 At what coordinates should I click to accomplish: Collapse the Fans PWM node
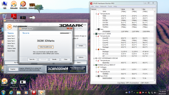pyautogui.click(x=96, y=76)
